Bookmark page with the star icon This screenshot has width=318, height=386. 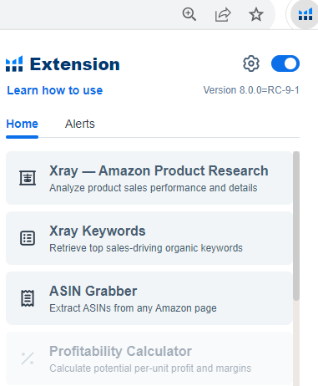(256, 14)
